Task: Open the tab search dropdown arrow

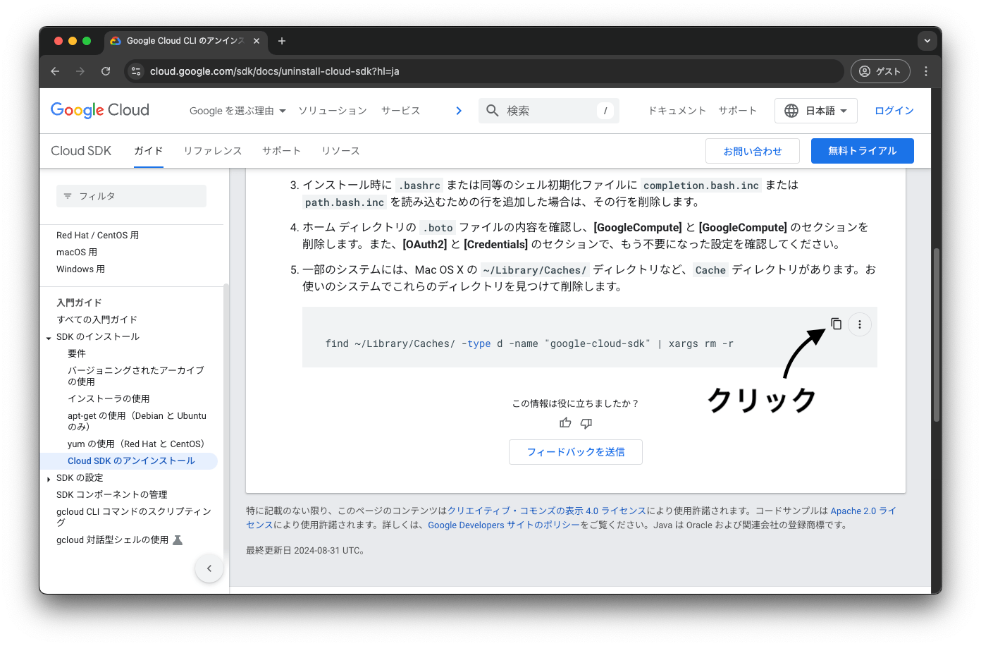Action: (x=927, y=41)
